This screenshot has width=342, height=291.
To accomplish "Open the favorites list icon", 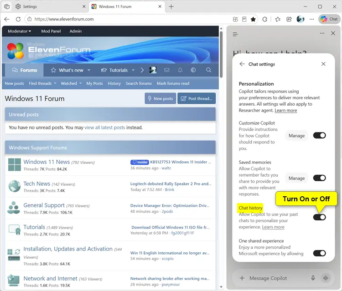I will click(278, 19).
